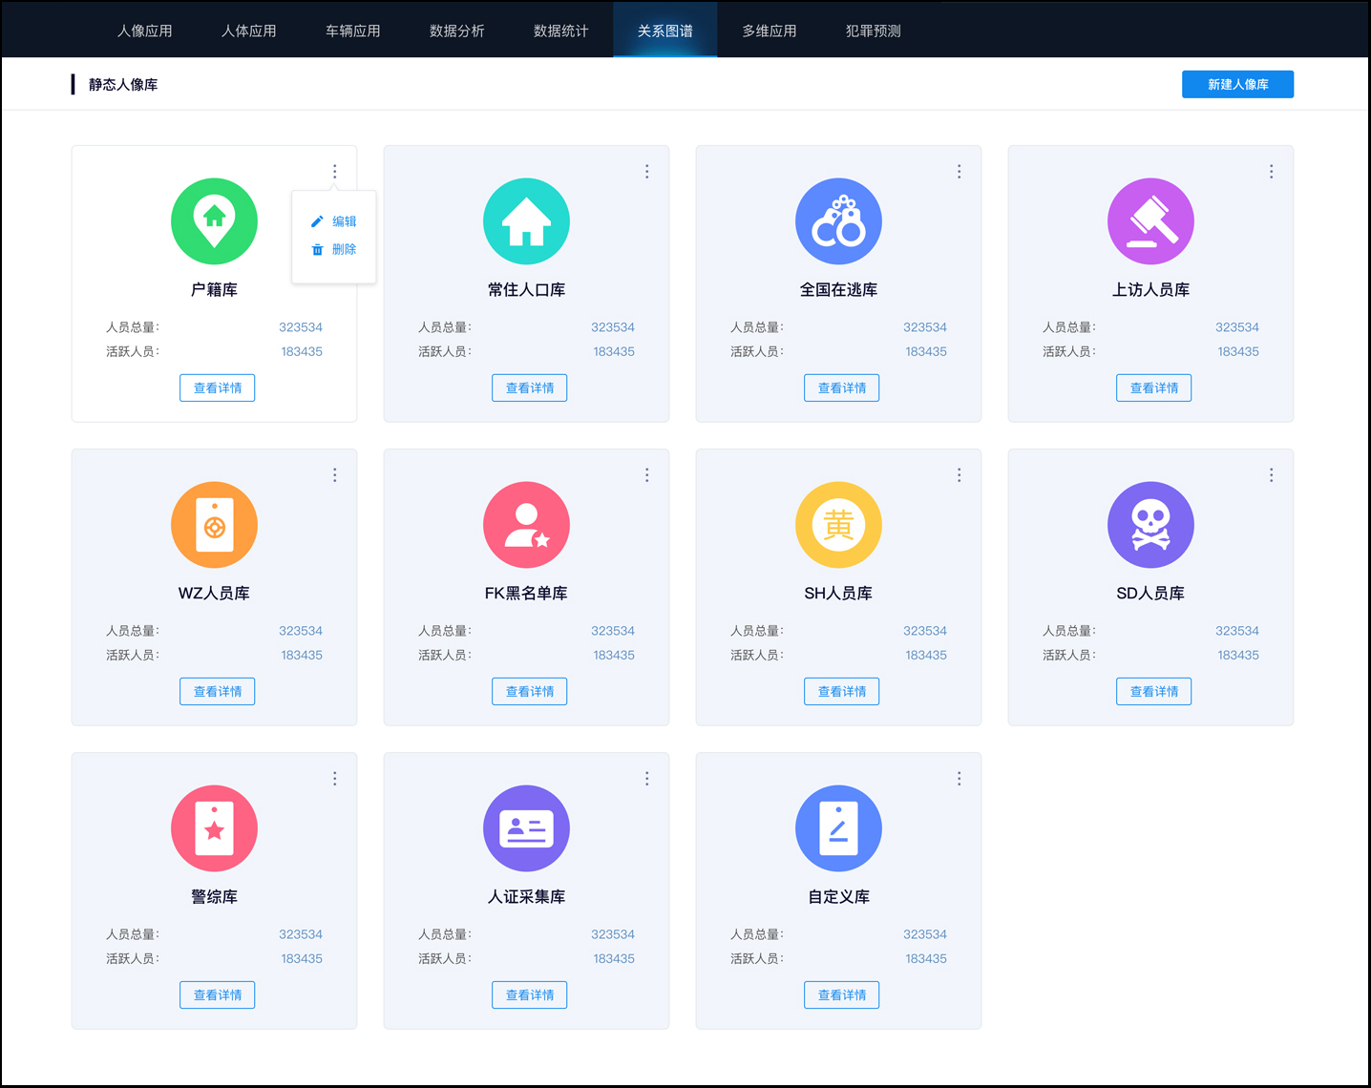View details of 常住人口库
The height and width of the screenshot is (1088, 1371).
530,387
